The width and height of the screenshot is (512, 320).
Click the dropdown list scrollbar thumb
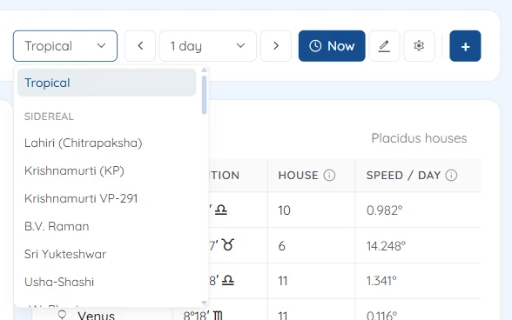click(x=205, y=95)
